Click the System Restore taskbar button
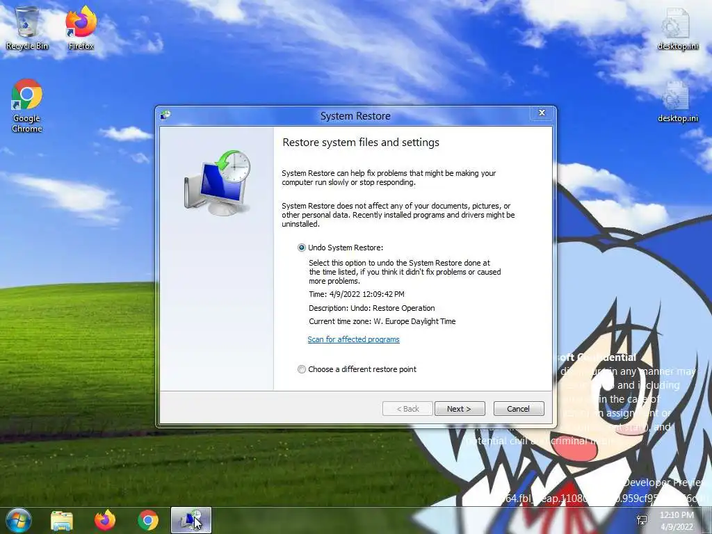This screenshot has height=534, width=712. click(191, 520)
